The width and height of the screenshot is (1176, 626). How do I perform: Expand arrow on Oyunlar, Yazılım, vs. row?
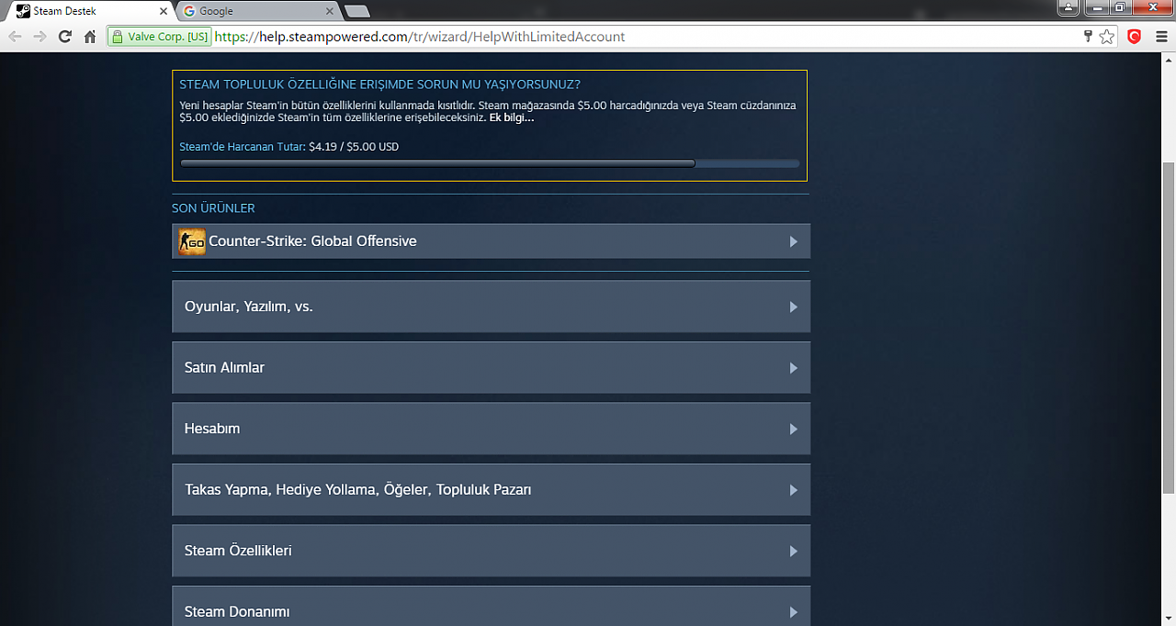794,307
